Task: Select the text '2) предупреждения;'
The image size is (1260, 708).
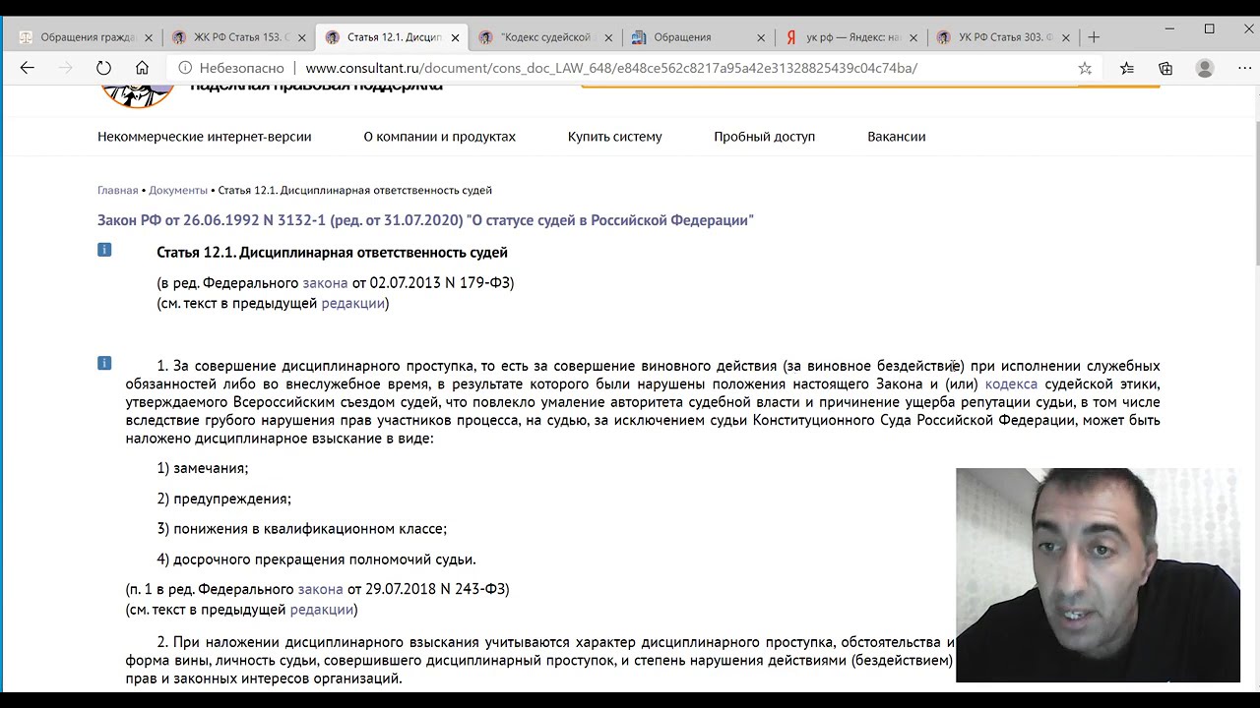Action: (x=224, y=499)
